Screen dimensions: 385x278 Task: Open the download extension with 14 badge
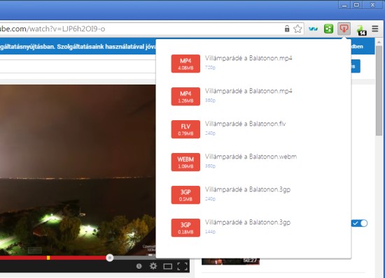(361, 30)
